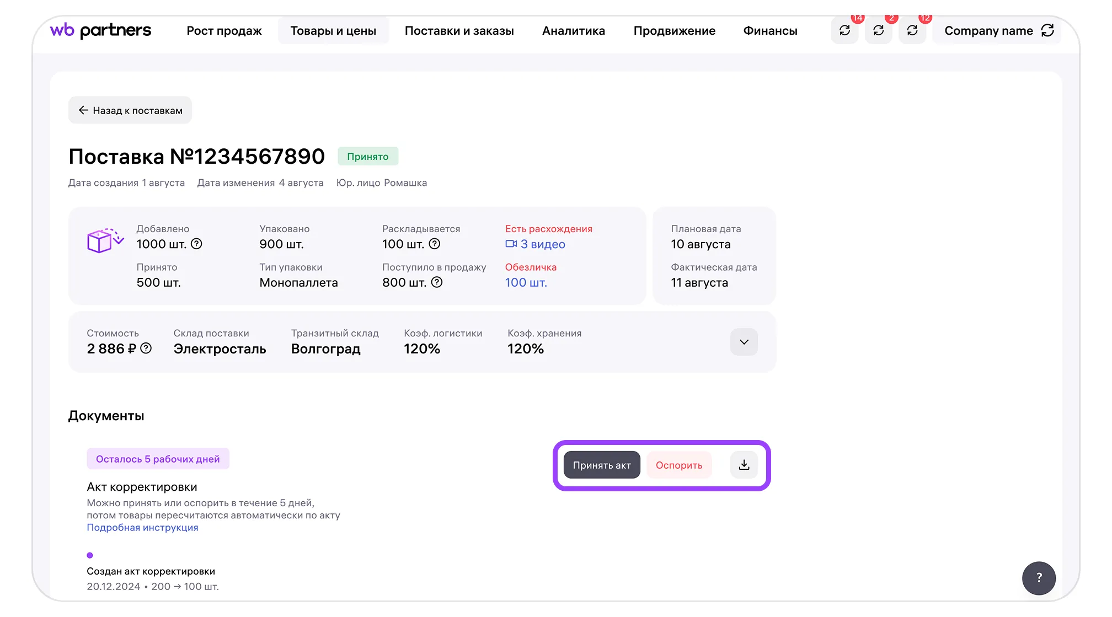Viewport: 1112px width, 617px height.
Task: Open Подробная инструкция link
Action: point(142,528)
